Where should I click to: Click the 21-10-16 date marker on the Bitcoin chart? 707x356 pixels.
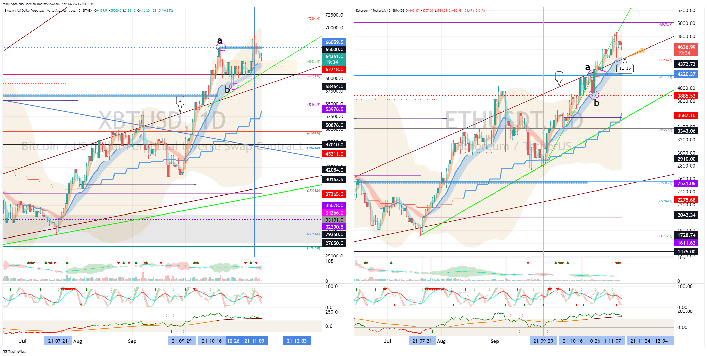[212, 341]
